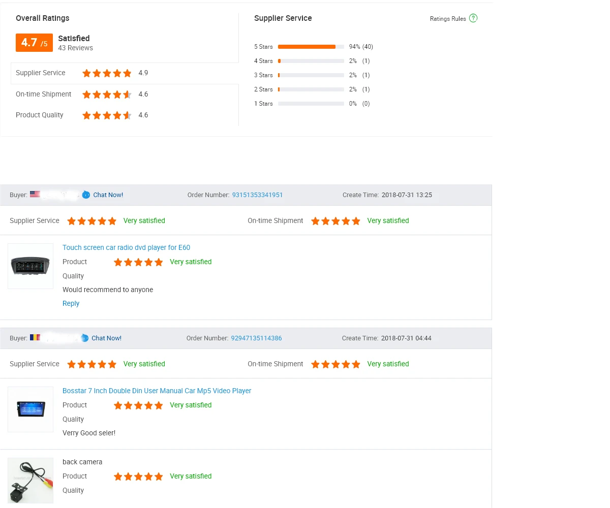
Task: Click the back camera product thumbnail
Action: pos(30,481)
